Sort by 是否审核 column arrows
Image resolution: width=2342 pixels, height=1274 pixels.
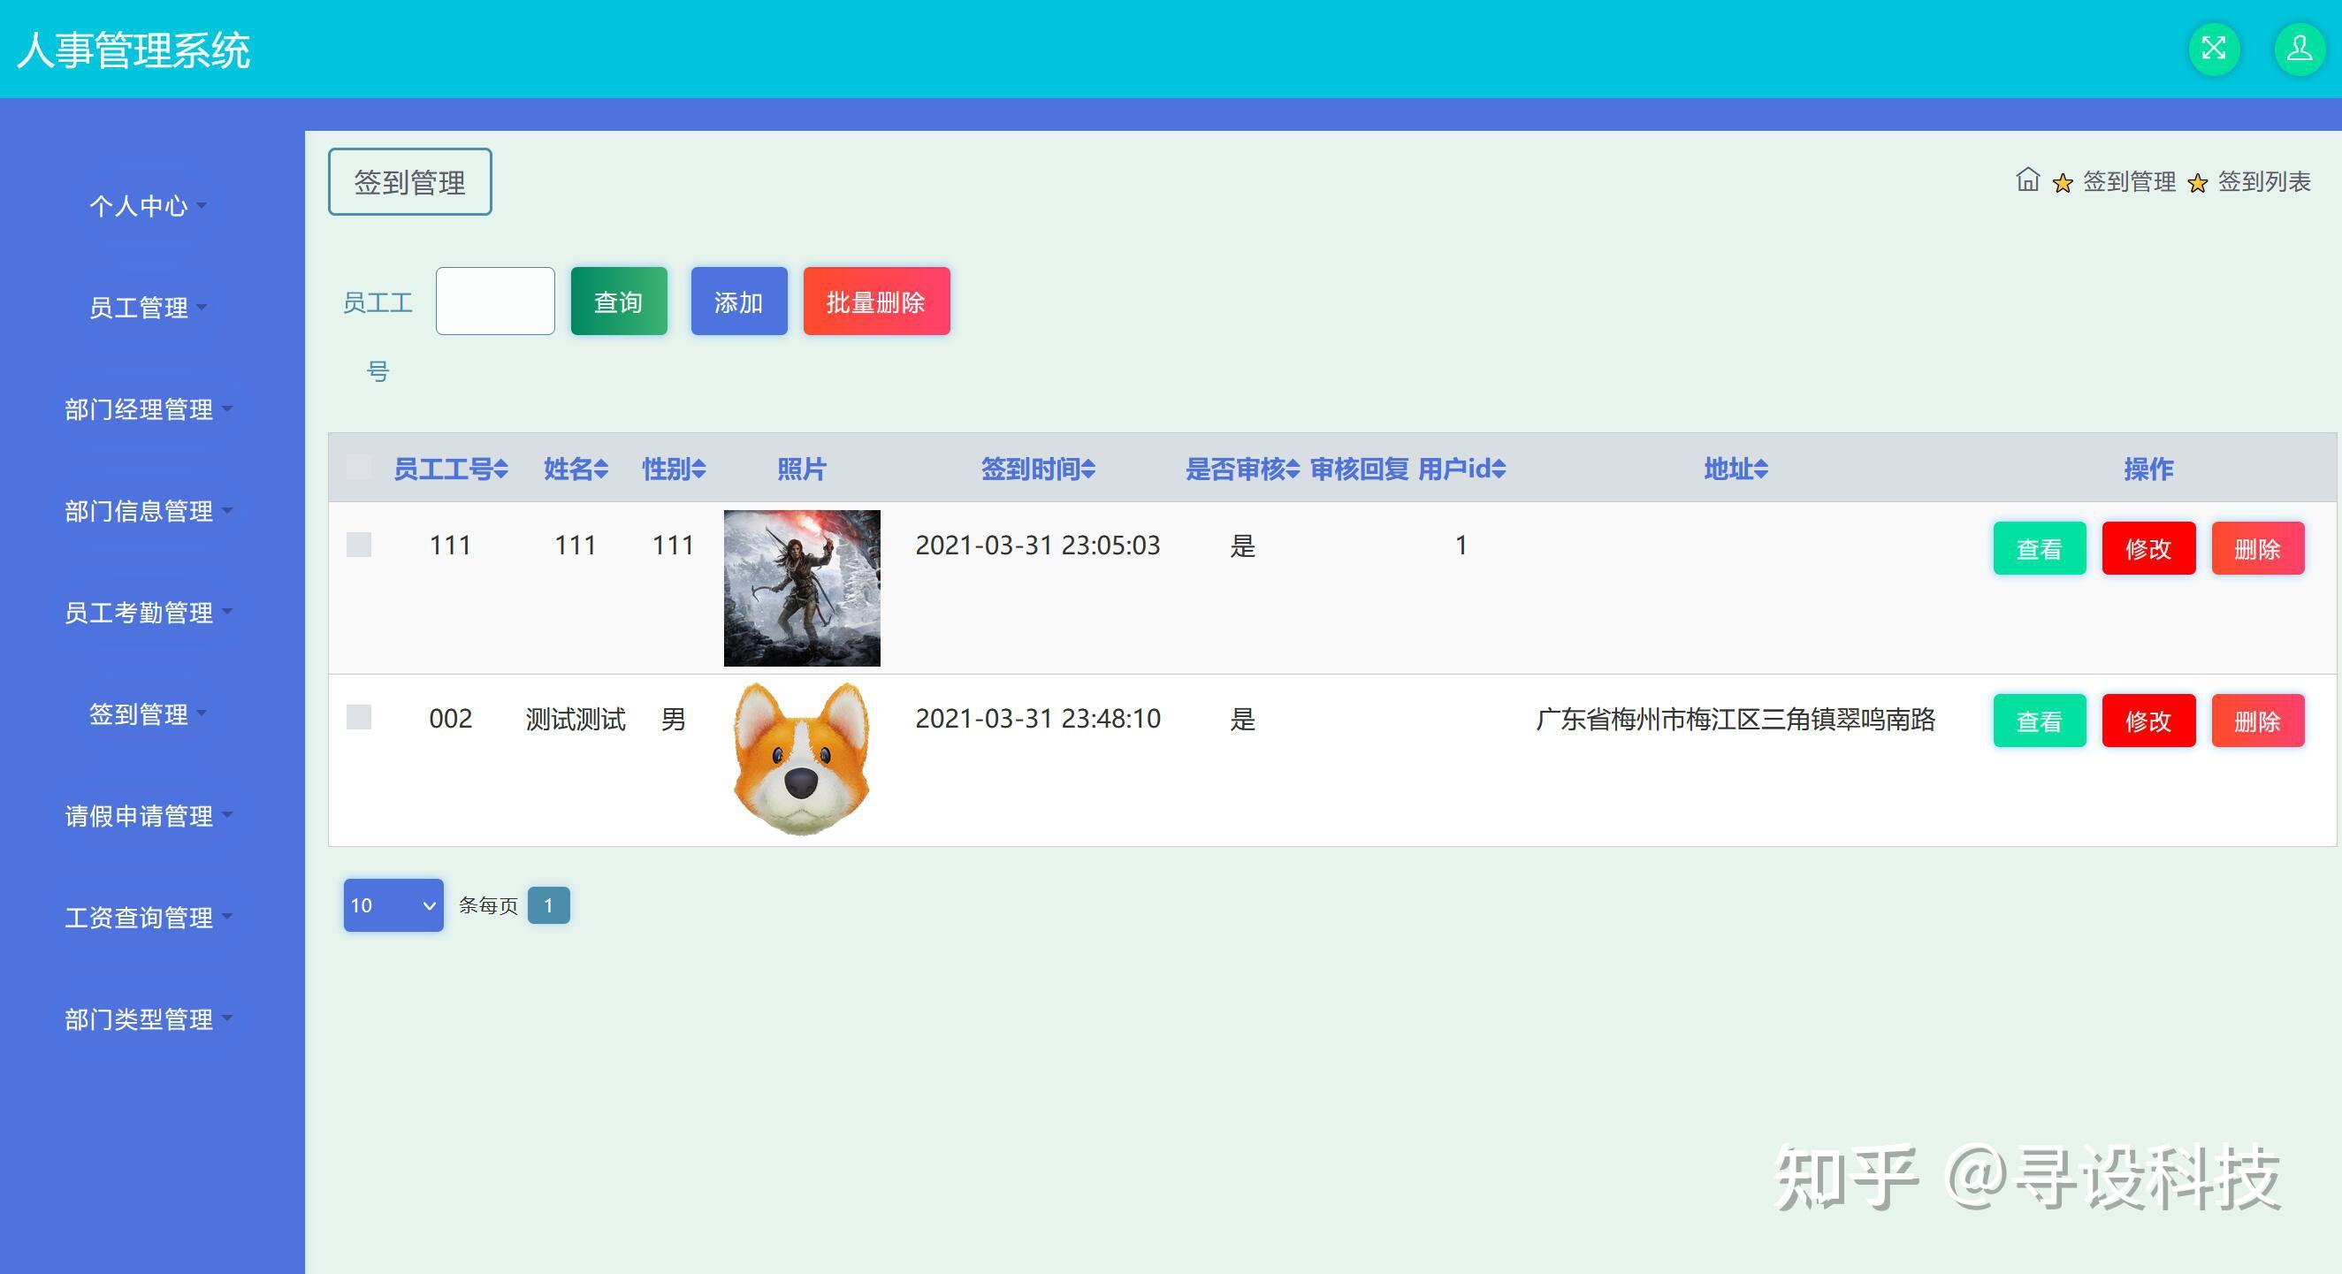pyautogui.click(x=1292, y=469)
